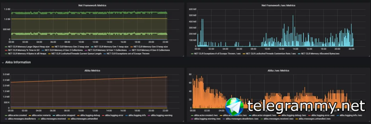
Task: Click the akka.logging.error legend color marker
Action: [x=103, y=115]
